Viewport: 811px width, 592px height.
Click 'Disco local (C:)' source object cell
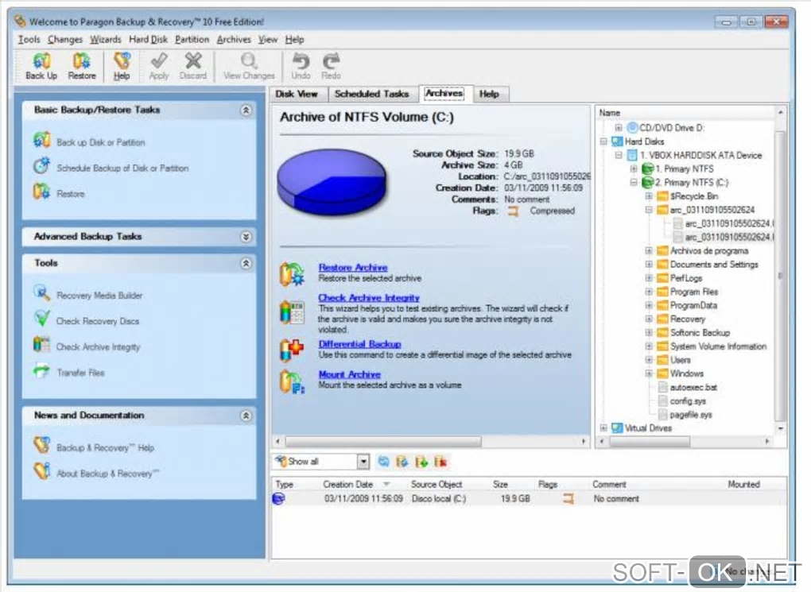coord(439,499)
